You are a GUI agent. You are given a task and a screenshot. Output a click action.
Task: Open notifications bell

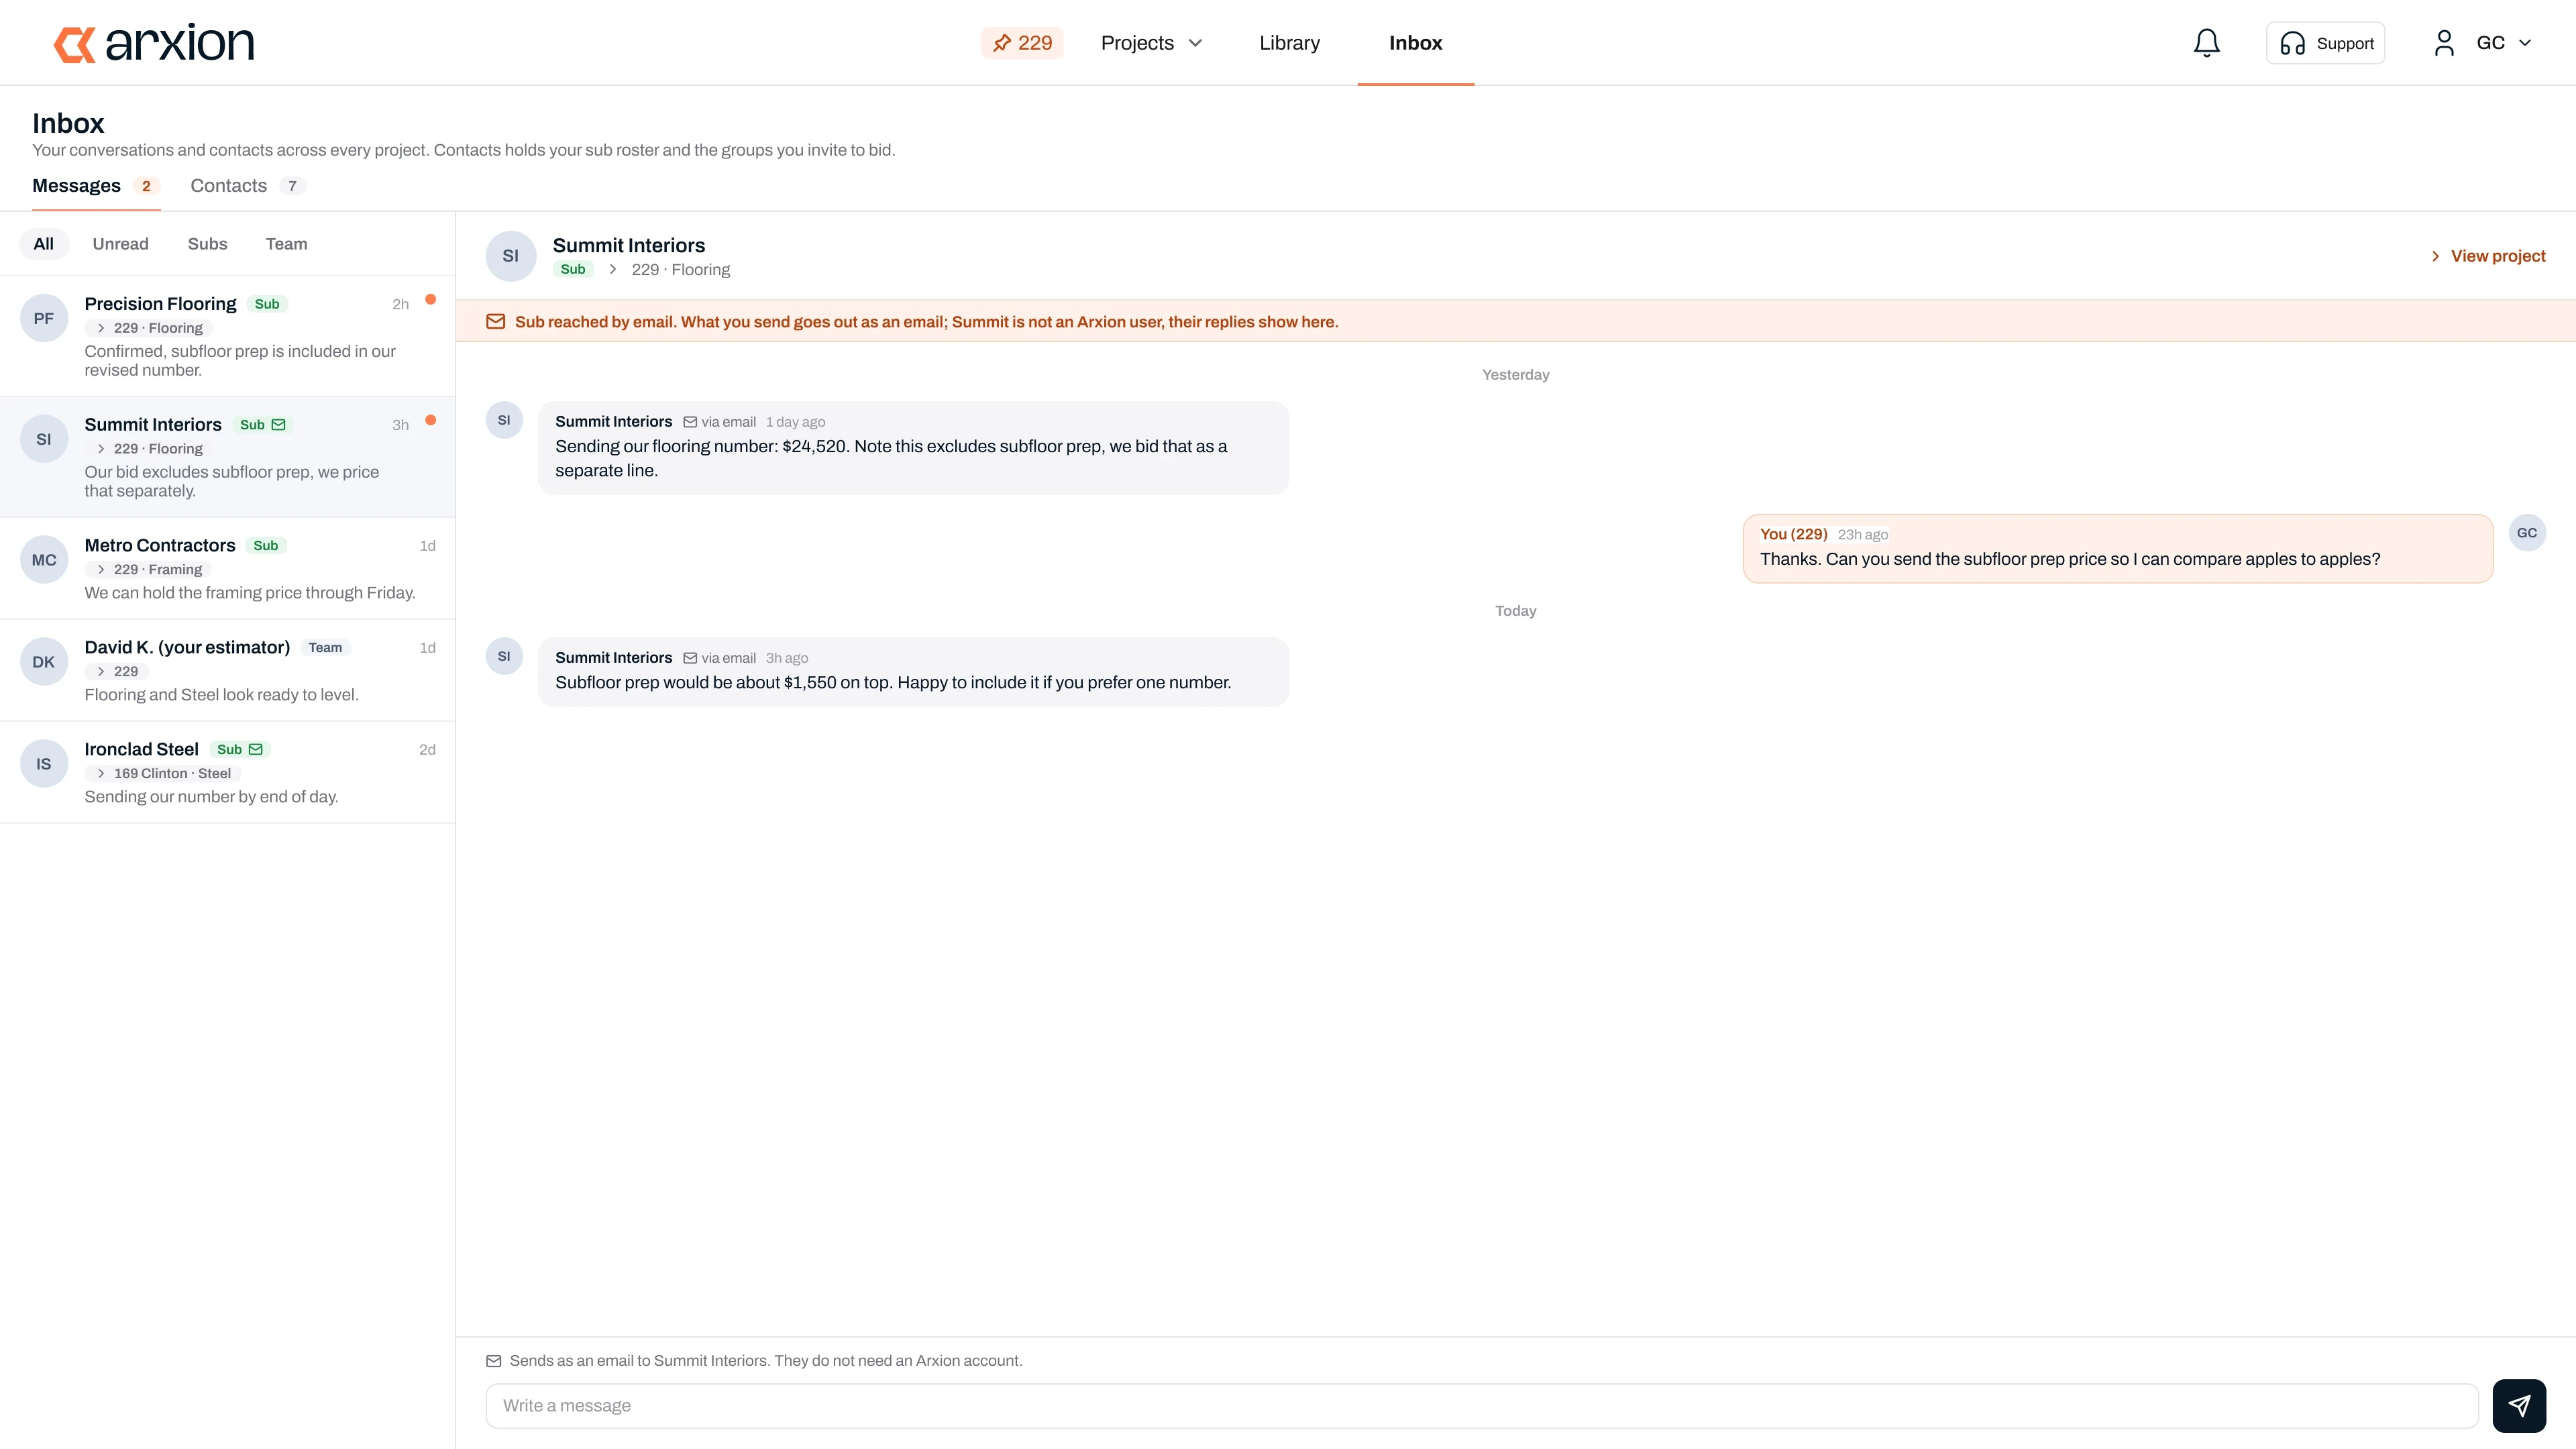(x=2206, y=43)
